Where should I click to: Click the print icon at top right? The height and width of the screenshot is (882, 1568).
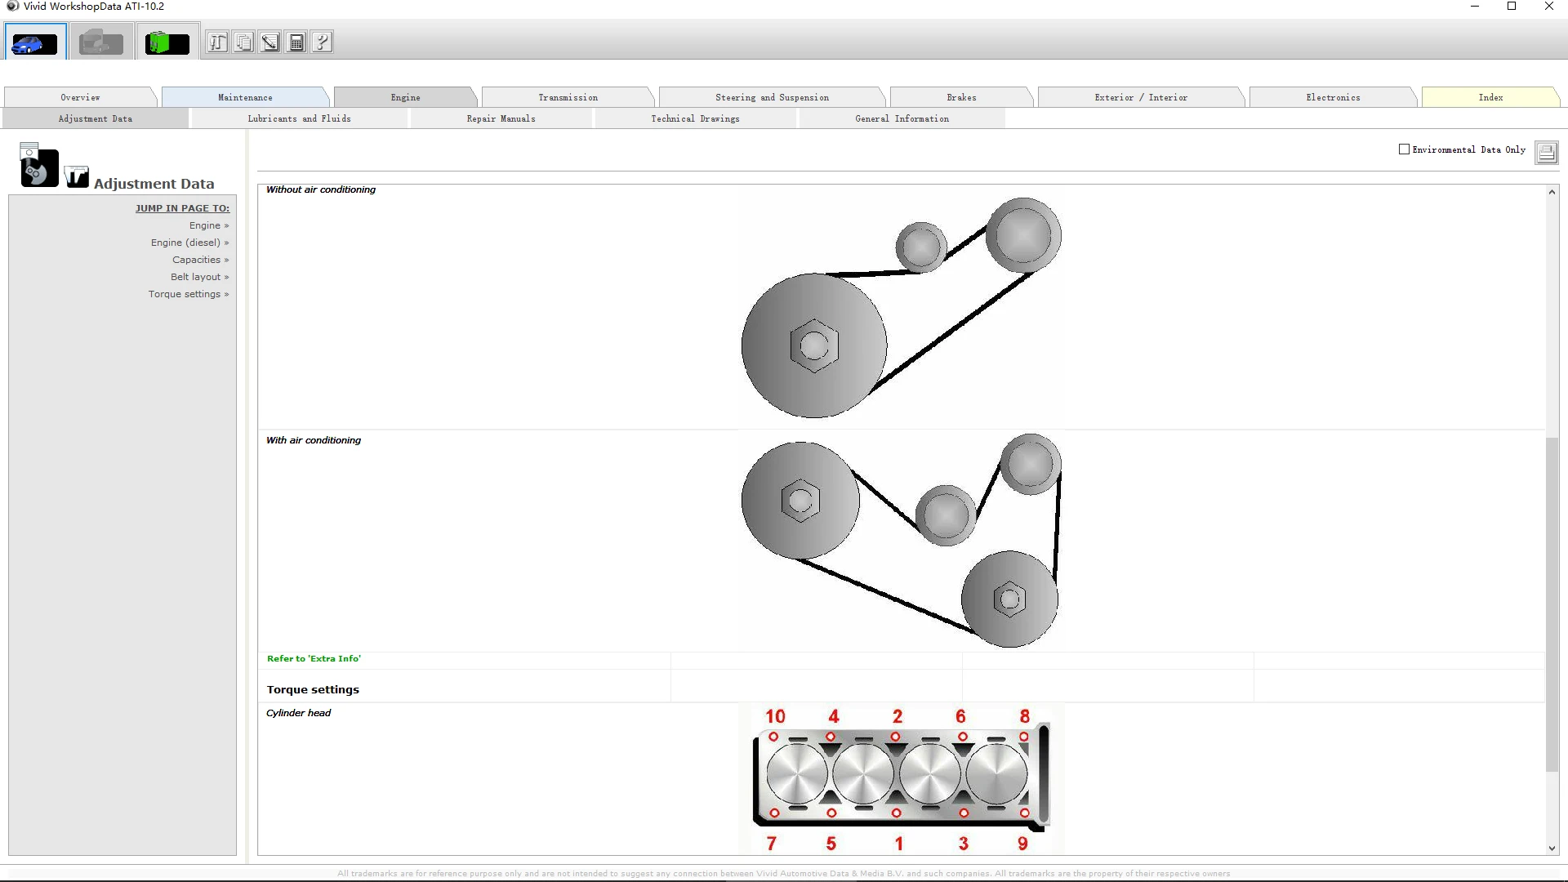[1546, 152]
